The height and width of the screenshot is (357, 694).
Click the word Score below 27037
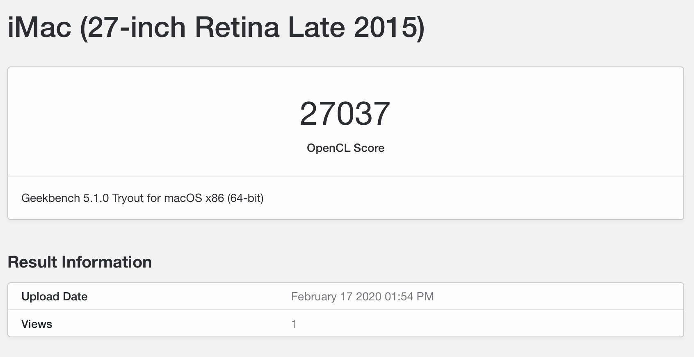click(x=369, y=148)
